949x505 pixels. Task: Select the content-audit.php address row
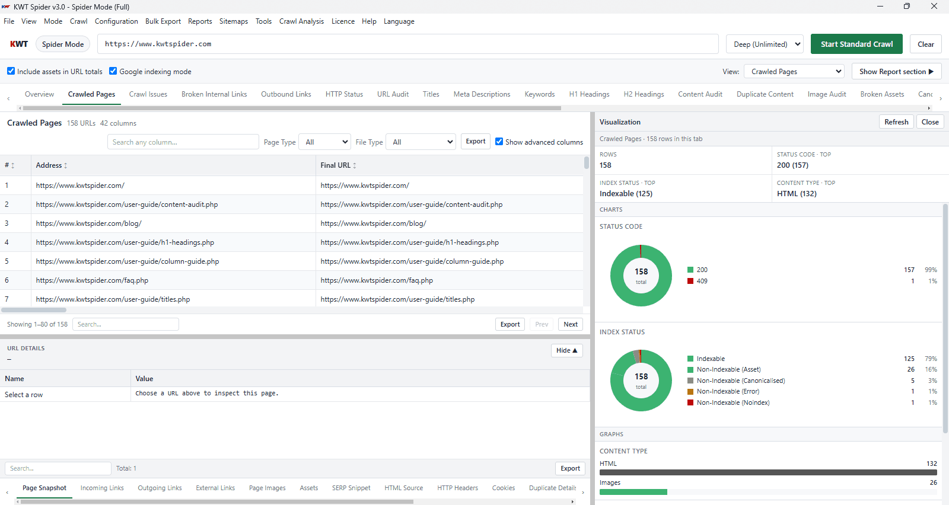tap(127, 204)
